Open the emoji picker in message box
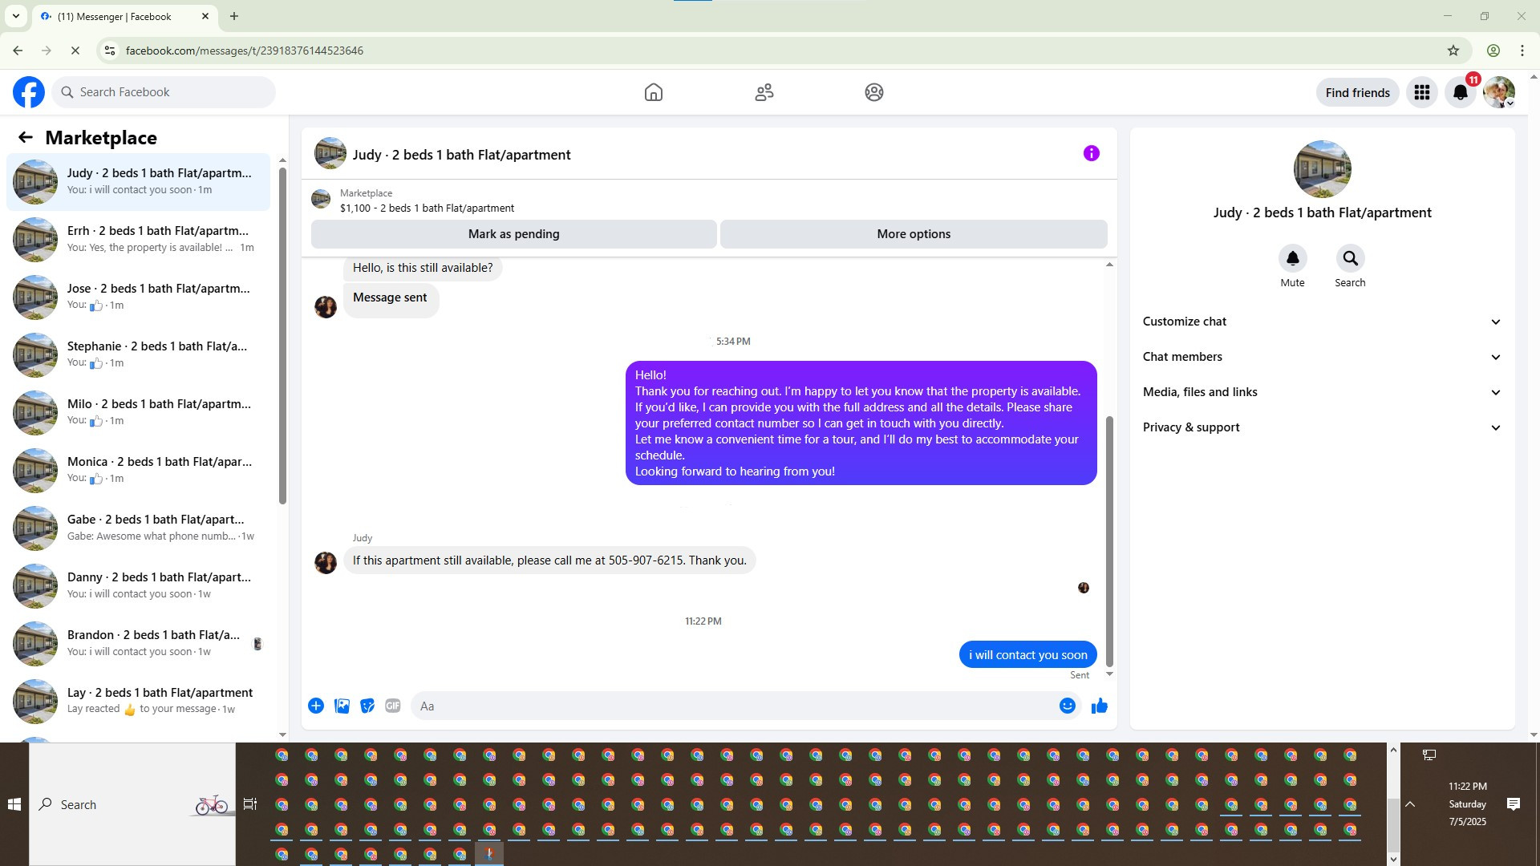This screenshot has height=866, width=1540. tap(1067, 706)
